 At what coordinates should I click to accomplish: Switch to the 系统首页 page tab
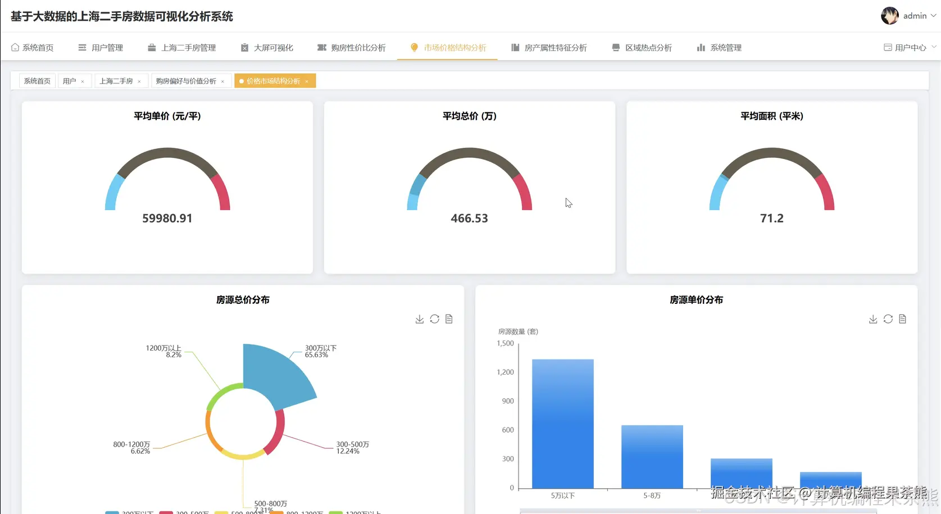pyautogui.click(x=37, y=81)
